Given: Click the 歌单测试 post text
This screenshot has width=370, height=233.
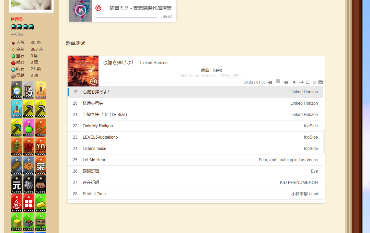Looking at the screenshot, I should [x=76, y=43].
